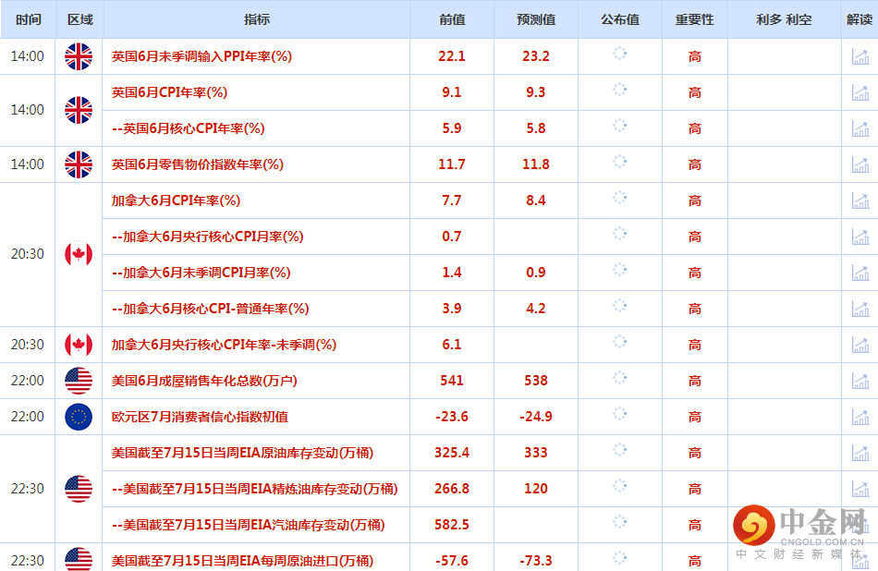Open chart icon for 加拿大6月央行核心CPI年率-未季调 row
Image resolution: width=878 pixels, height=571 pixels.
pos(860,345)
